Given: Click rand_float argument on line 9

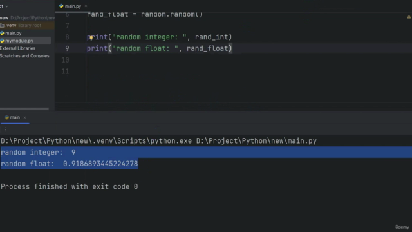Looking at the screenshot, I should pyautogui.click(x=207, y=49).
